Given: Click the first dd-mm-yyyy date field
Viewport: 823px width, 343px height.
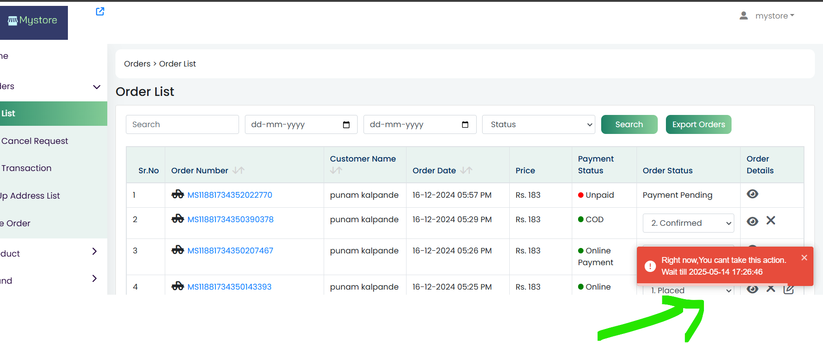Looking at the screenshot, I should point(301,124).
